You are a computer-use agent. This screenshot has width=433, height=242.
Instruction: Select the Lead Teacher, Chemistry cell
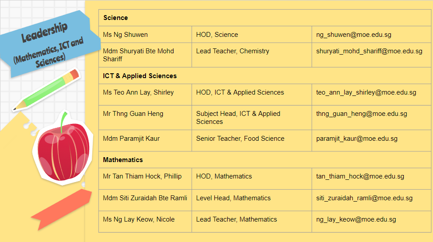[232, 51]
